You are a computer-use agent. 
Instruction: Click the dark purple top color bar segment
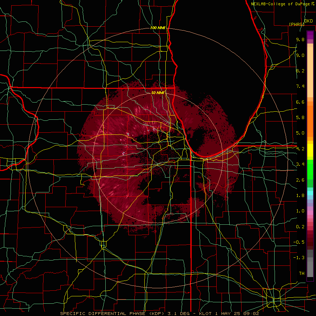(x=310, y=35)
